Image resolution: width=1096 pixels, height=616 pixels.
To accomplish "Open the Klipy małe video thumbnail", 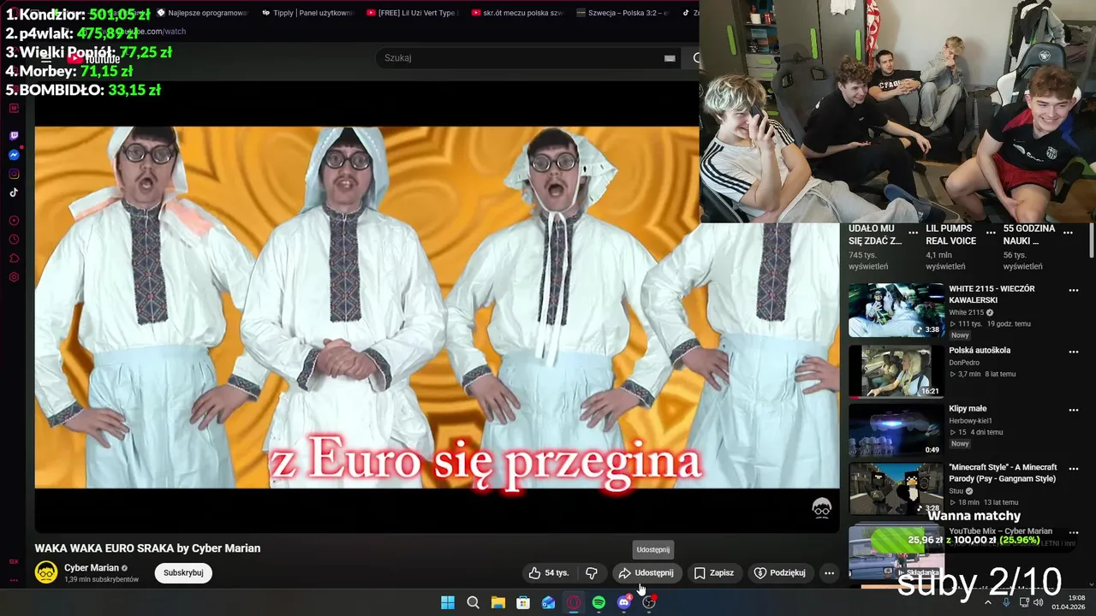I will (896, 430).
